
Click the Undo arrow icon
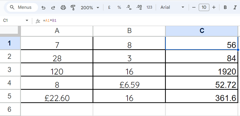coord(43,8)
